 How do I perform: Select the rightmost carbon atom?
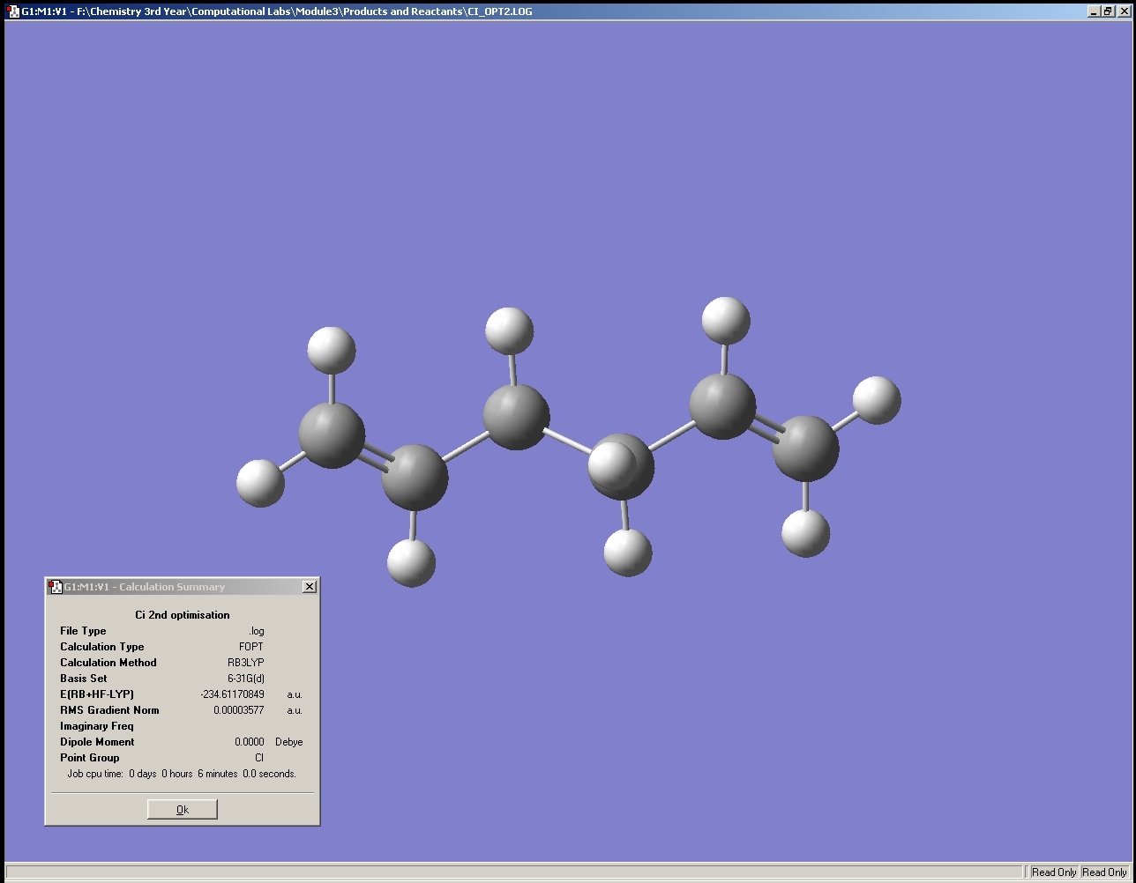[x=805, y=448]
